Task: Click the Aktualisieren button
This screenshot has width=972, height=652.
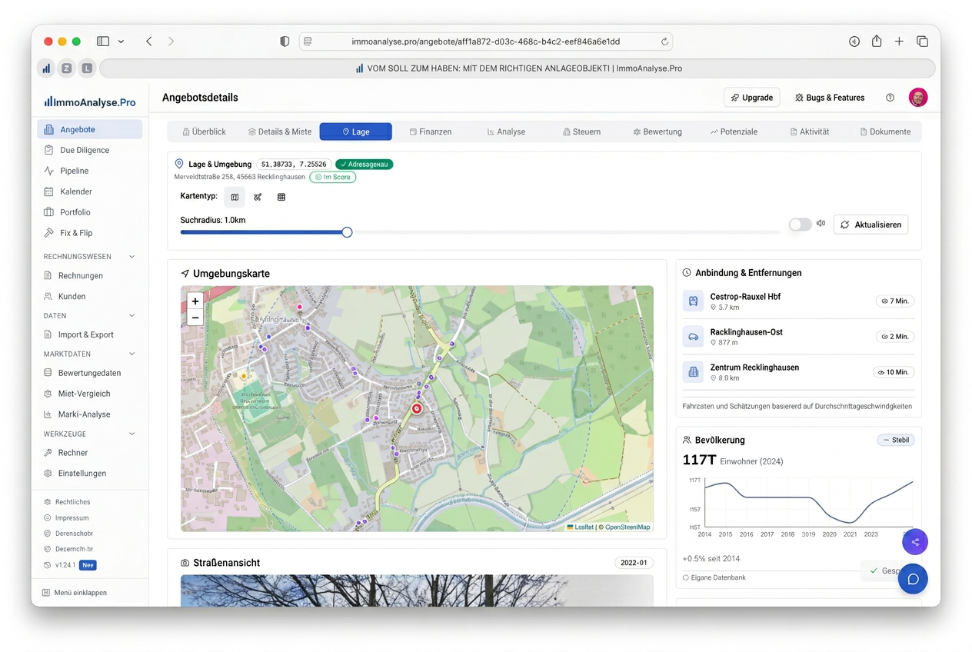Action: click(x=870, y=225)
